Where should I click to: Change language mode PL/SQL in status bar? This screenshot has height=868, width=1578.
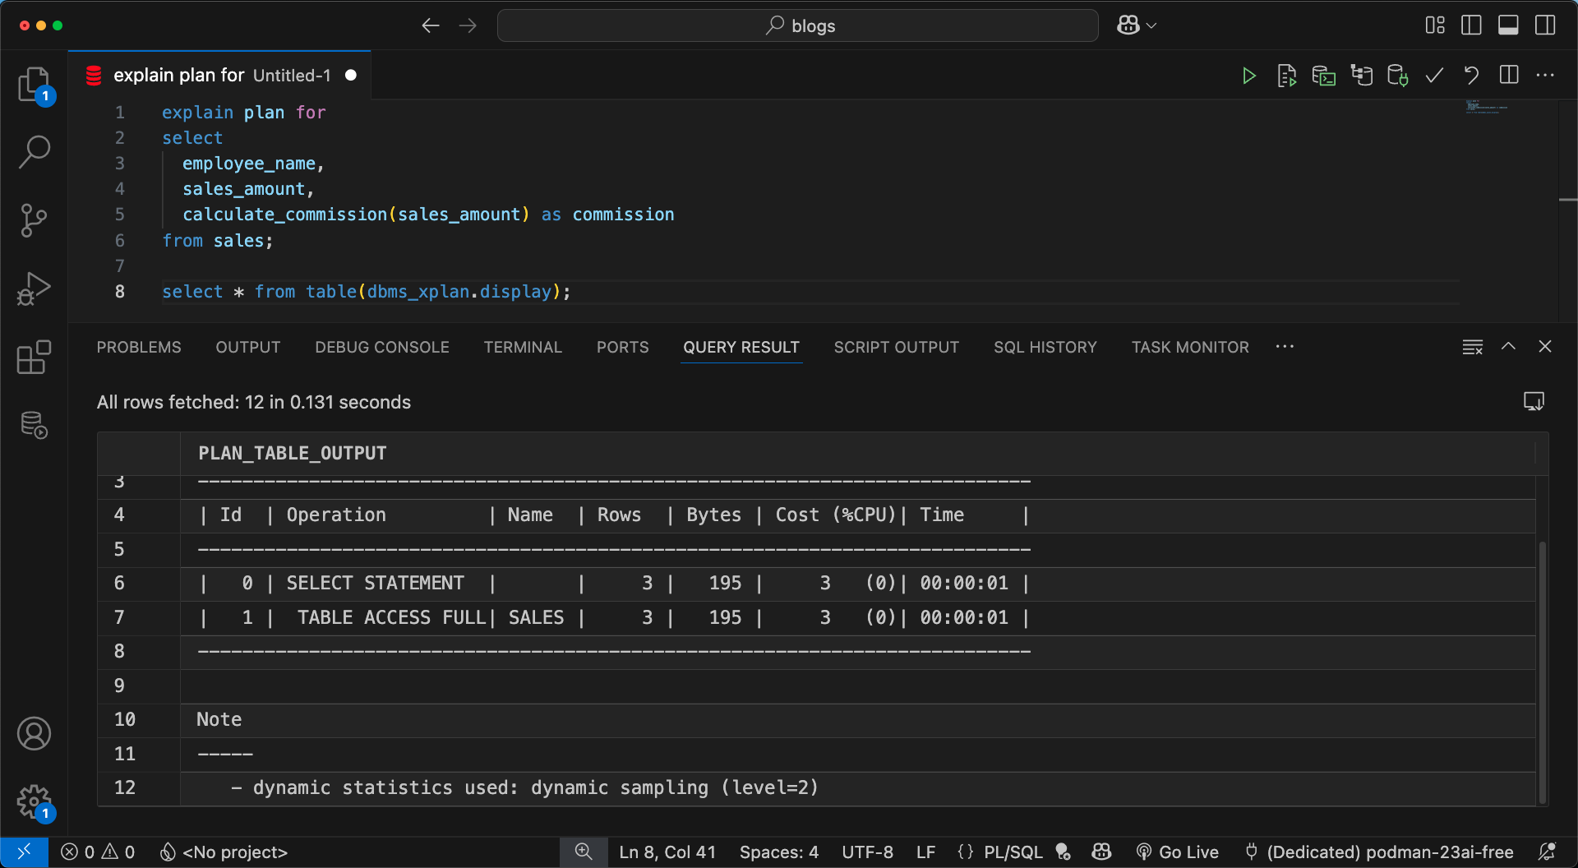click(1013, 852)
